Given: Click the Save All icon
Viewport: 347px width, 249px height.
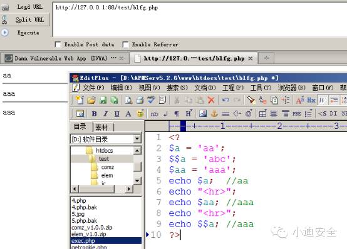Looking at the screenshot, I should tap(114, 100).
